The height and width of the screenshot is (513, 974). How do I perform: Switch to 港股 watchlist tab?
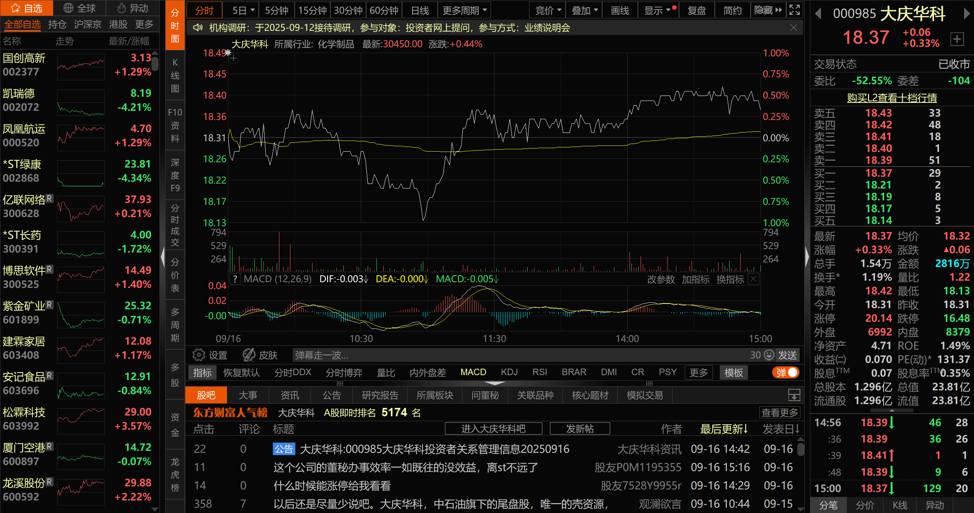coord(118,24)
